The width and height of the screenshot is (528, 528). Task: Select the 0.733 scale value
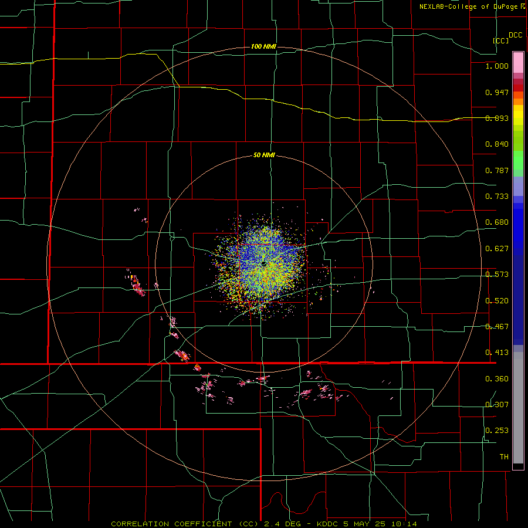497,197
